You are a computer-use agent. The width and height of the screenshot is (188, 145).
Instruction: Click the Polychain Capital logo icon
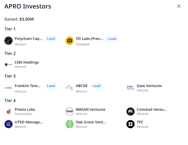pyautogui.click(x=9, y=41)
